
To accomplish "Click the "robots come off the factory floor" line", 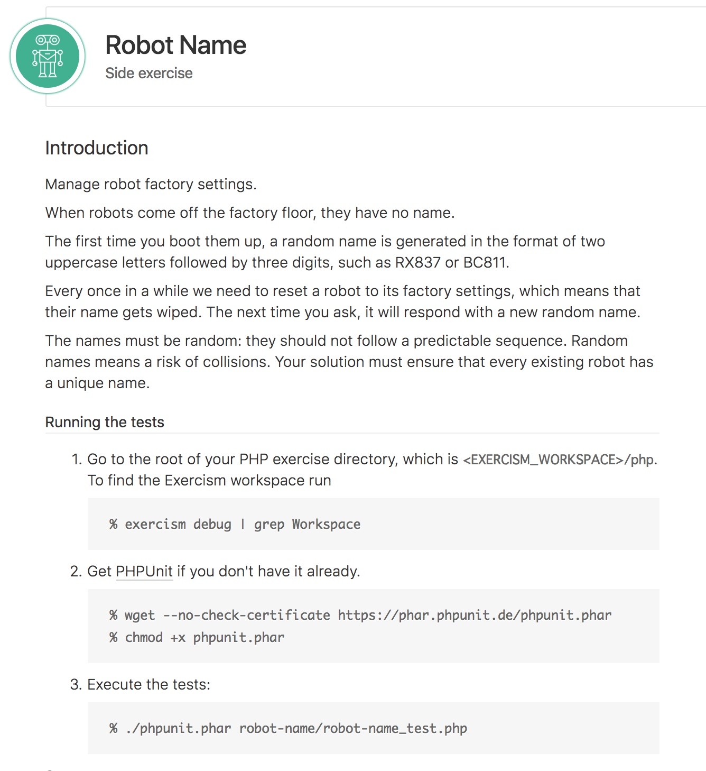I will click(x=249, y=213).
